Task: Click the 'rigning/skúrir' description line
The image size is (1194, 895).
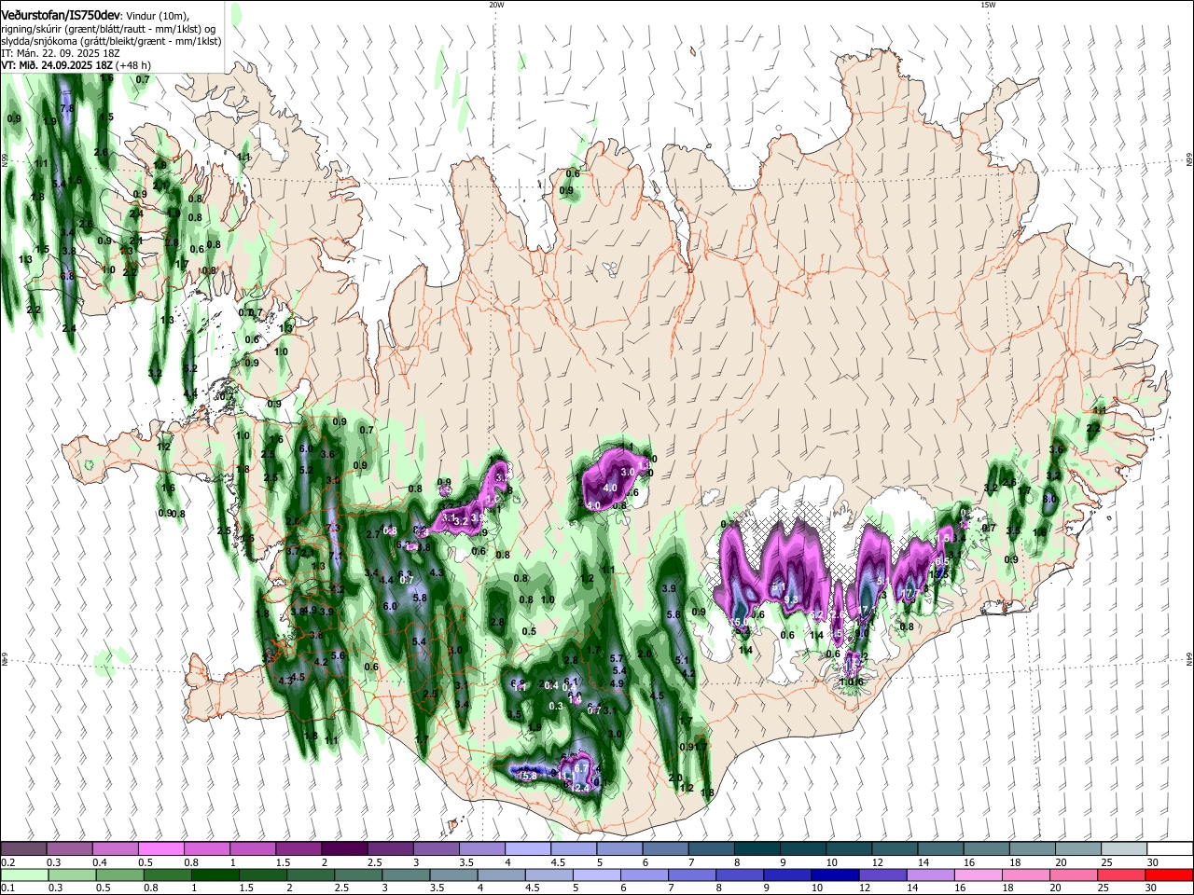Action: (108, 29)
